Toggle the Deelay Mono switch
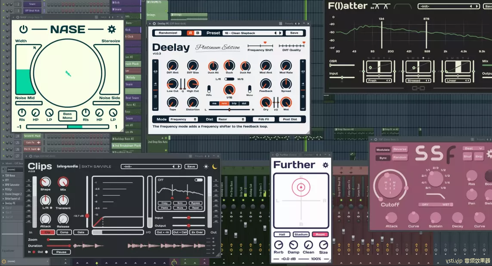This screenshot has width=492, height=266. [250, 89]
